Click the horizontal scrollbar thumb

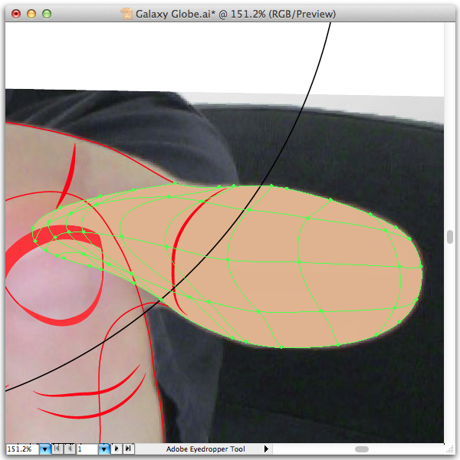pyautogui.click(x=362, y=449)
